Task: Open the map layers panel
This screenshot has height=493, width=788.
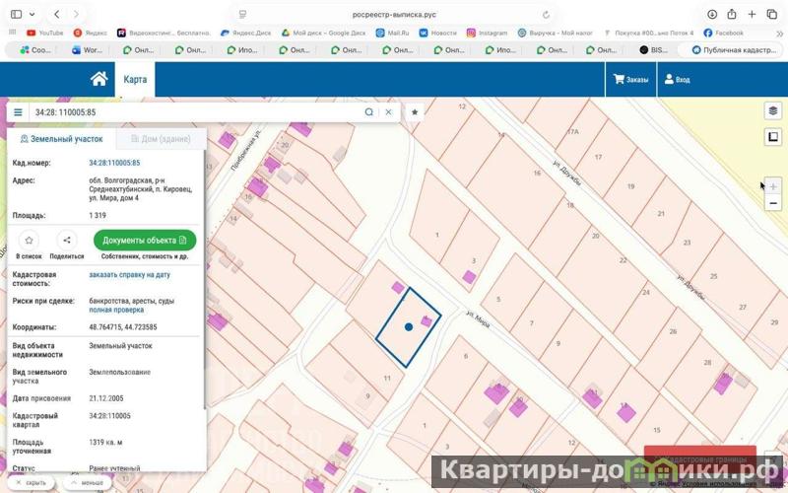Action: point(773,110)
